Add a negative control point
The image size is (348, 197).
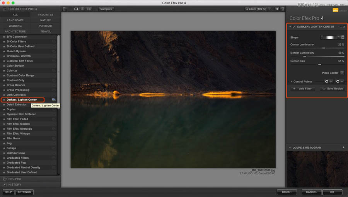point(340,82)
